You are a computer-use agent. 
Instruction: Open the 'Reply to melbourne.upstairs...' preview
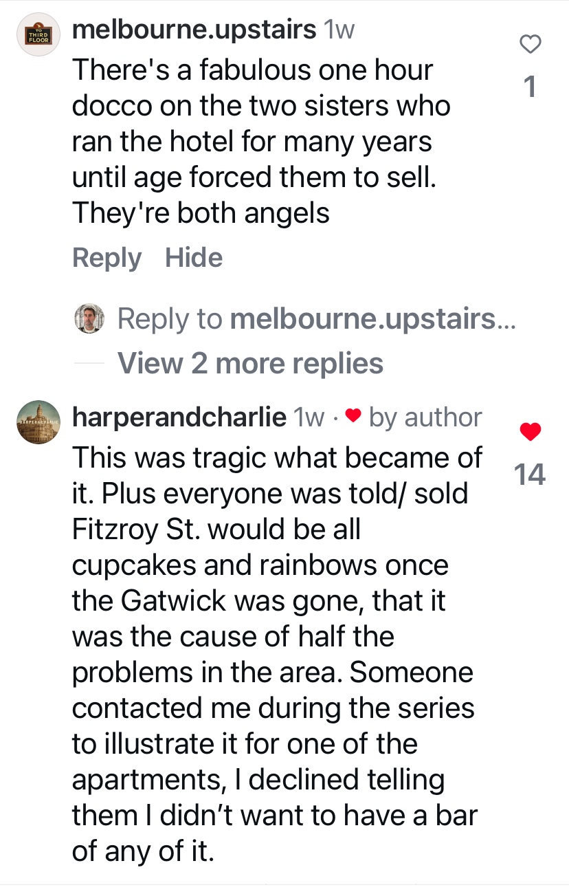[315, 319]
